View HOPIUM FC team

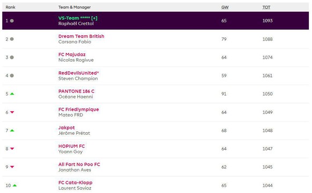(x=71, y=146)
